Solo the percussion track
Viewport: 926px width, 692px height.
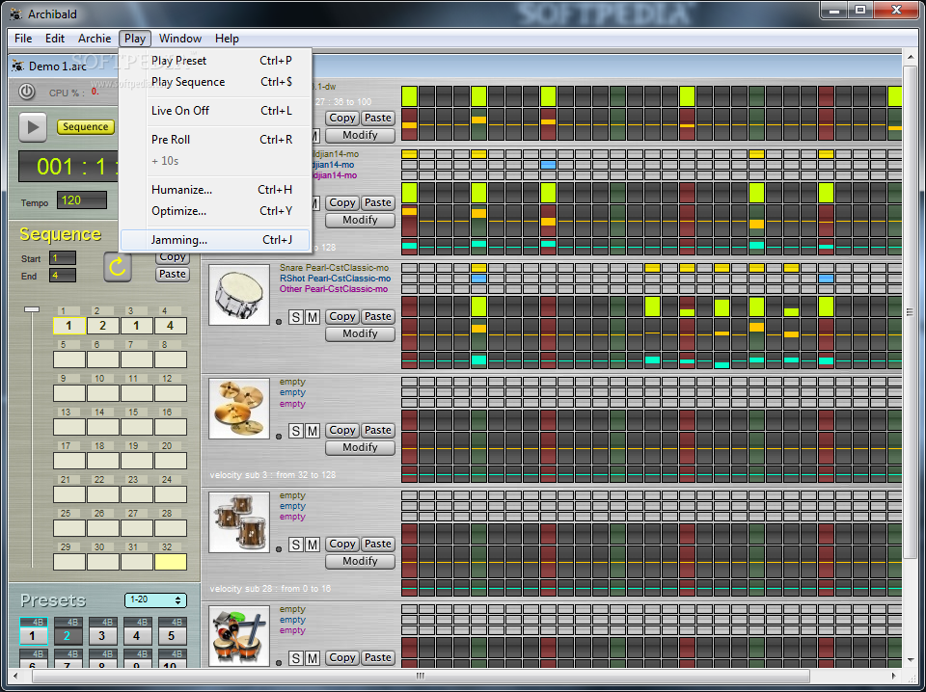[296, 658]
